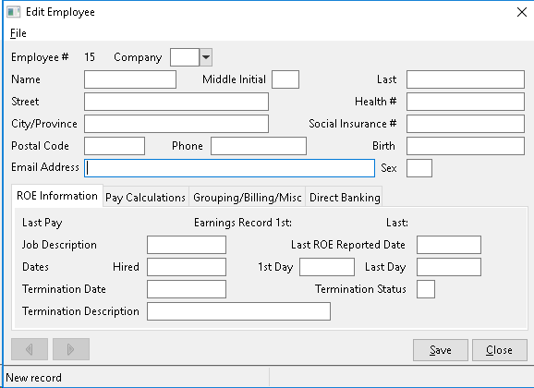Click the Termination Status box
The height and width of the screenshot is (388, 534).
(x=426, y=289)
